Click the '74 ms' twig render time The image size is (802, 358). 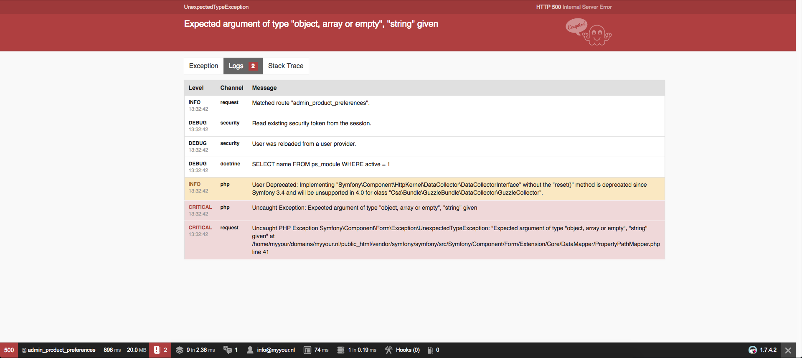(x=322, y=350)
